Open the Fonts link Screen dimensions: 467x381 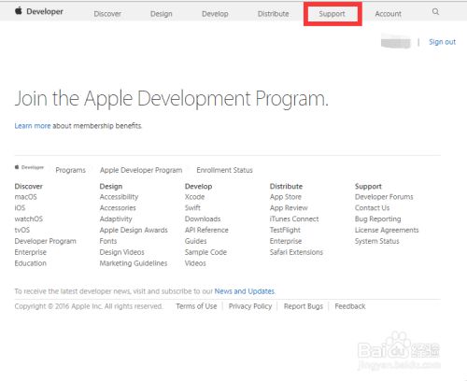tap(108, 241)
